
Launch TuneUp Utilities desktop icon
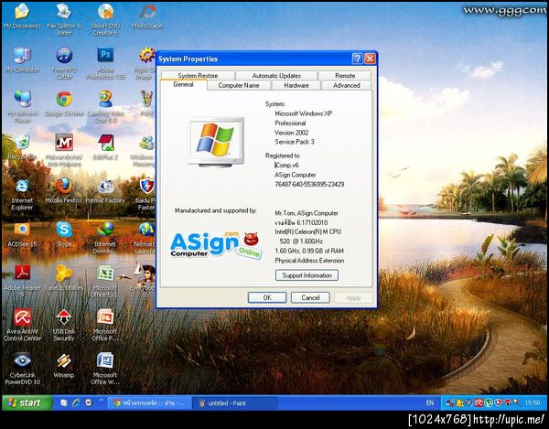coord(64,278)
